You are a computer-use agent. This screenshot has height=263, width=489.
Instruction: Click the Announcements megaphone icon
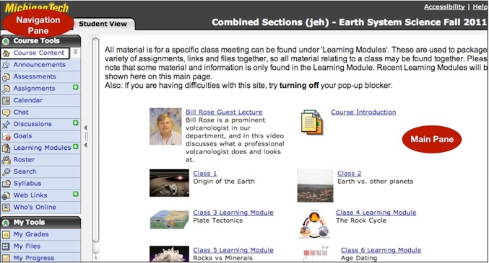click(x=6, y=65)
